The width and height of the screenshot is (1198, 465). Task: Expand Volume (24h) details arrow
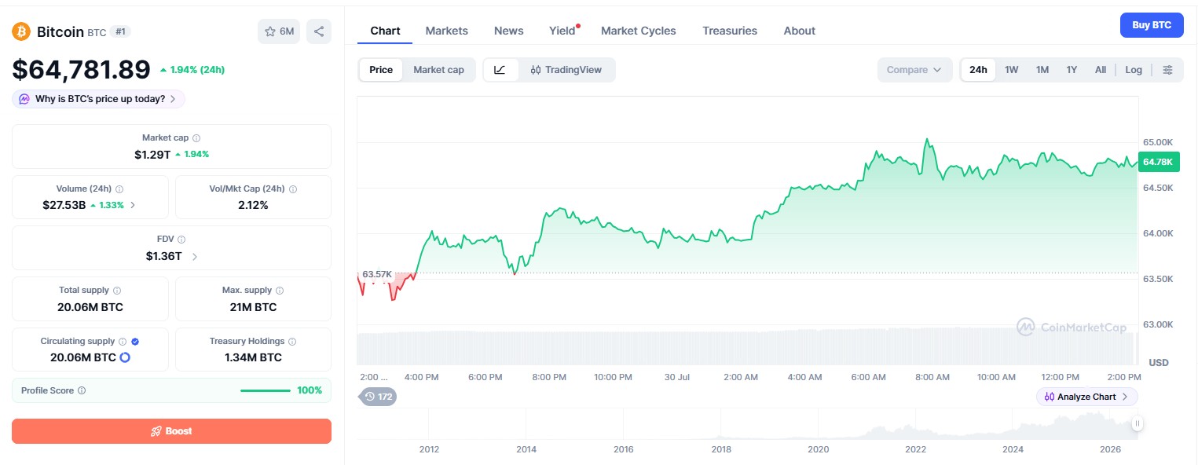point(132,205)
